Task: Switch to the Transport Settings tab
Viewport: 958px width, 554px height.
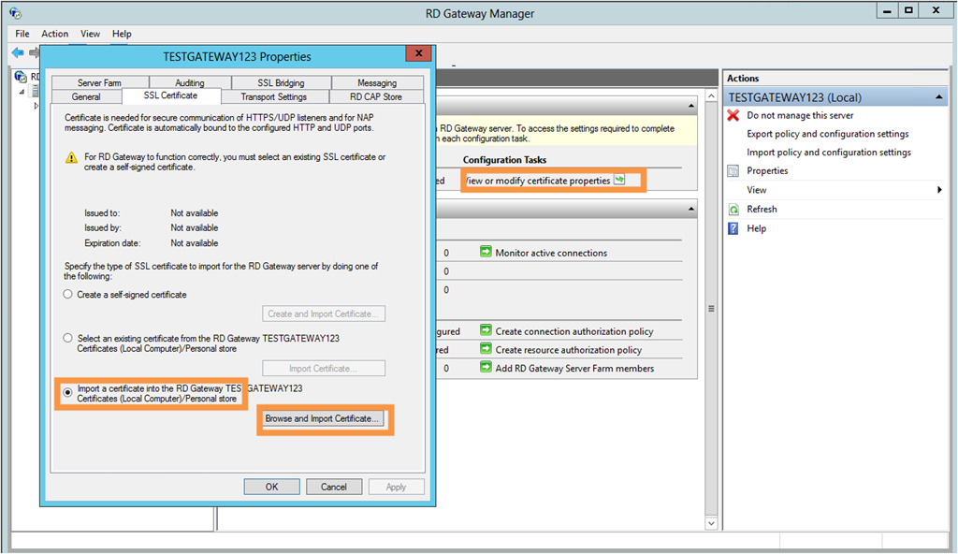Action: (273, 96)
